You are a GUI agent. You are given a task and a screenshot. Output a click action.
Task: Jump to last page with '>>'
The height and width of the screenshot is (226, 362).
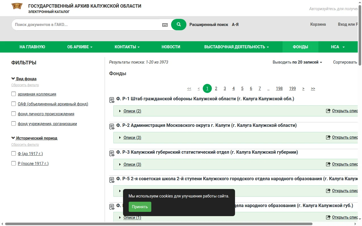point(313,88)
